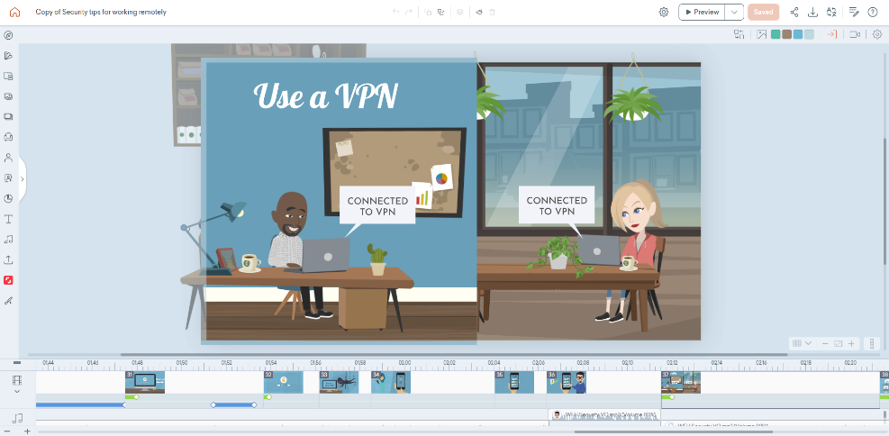Viewport: 889px width, 436px height.
Task: Click the Saved button
Action: 763,12
